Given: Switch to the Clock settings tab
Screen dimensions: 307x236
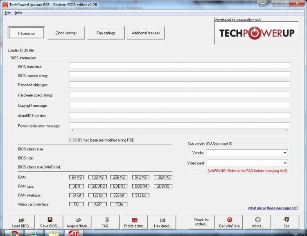Looking at the screenshot, I should (x=66, y=33).
